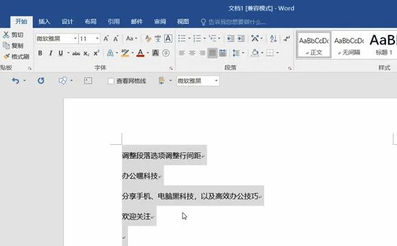Click the enclosed character (带圈字符) icon
This screenshot has width=397, height=246.
166,53
